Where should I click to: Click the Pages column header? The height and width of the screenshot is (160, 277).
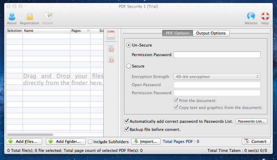coord(80,31)
